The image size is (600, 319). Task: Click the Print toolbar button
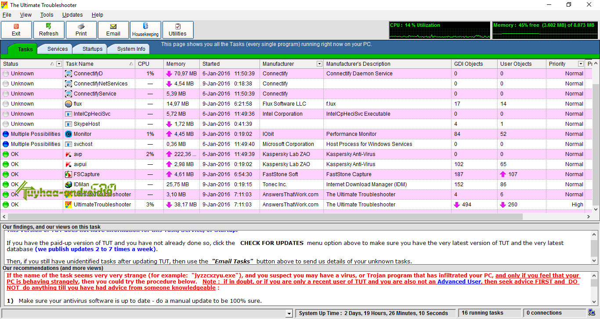click(81, 30)
